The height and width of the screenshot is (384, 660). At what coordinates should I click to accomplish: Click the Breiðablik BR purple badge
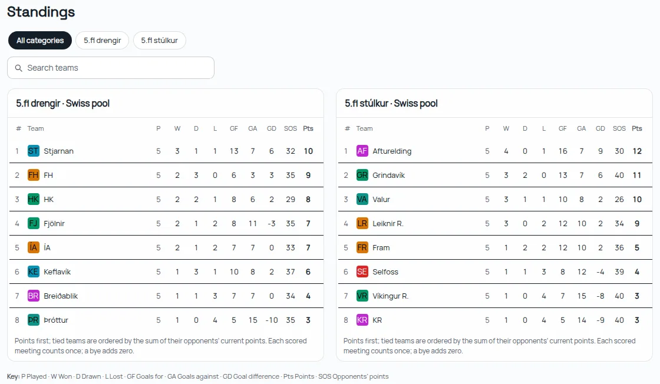pyautogui.click(x=33, y=296)
